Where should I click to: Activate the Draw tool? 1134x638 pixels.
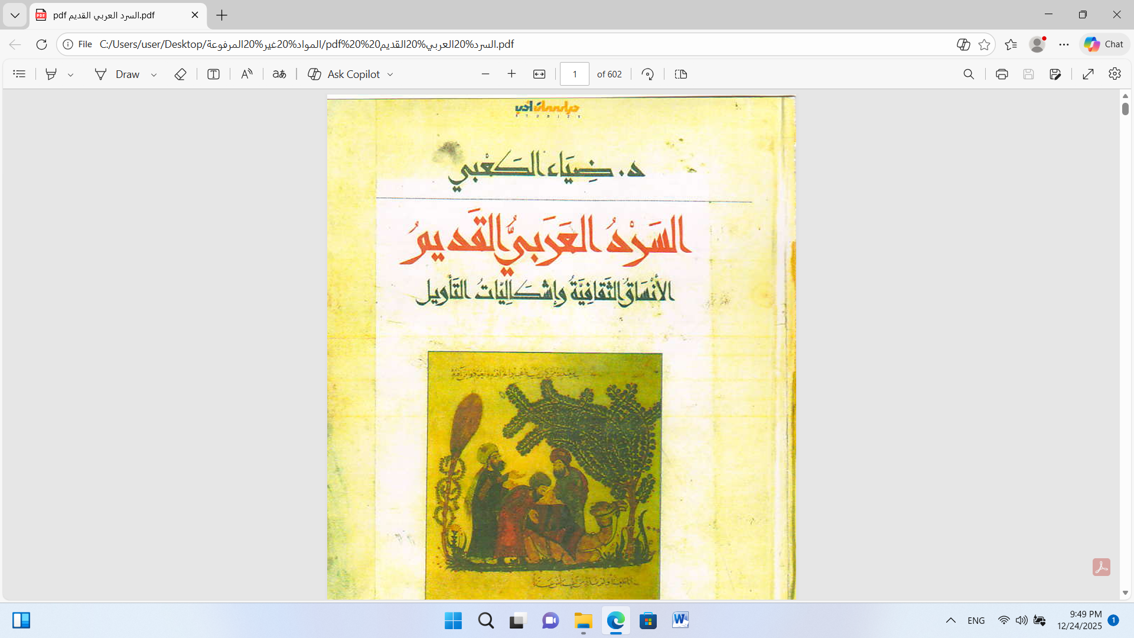(x=117, y=74)
